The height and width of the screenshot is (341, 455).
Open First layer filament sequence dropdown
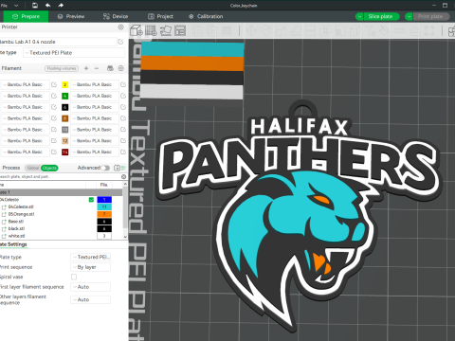pos(91,287)
